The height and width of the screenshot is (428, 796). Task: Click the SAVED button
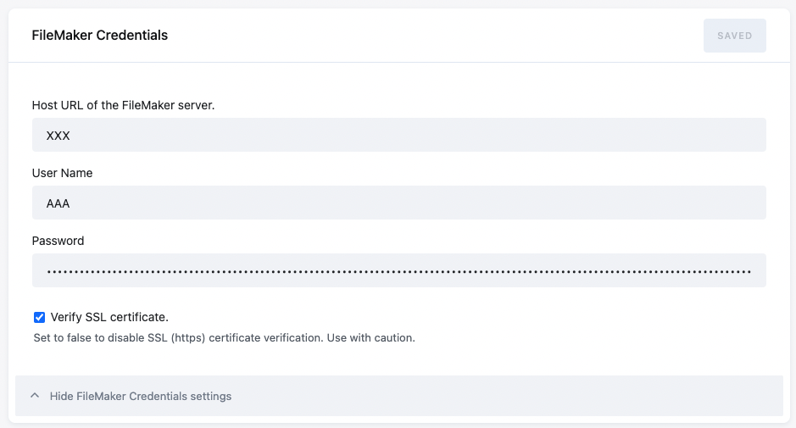[735, 36]
